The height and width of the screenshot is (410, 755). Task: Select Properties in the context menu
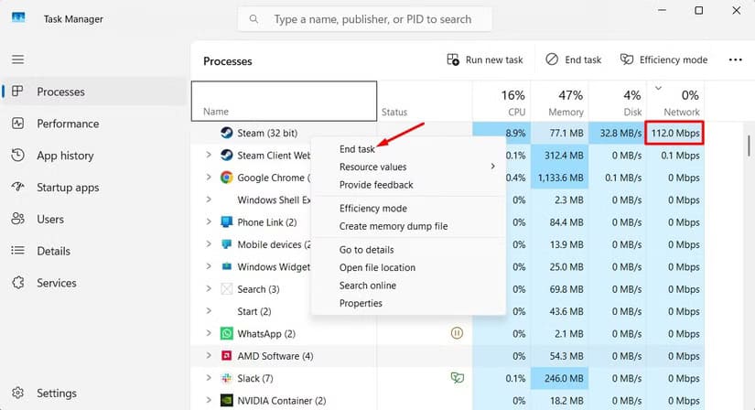tap(361, 303)
